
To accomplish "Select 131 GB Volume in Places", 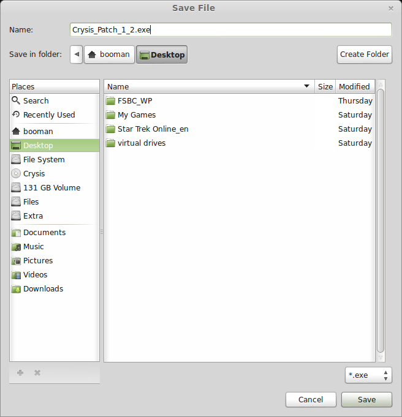I will click(x=52, y=188).
